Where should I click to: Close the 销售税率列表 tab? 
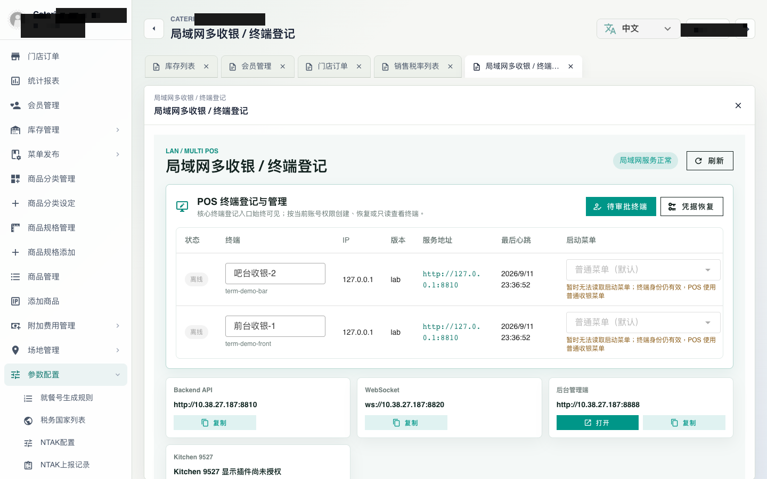(450, 67)
